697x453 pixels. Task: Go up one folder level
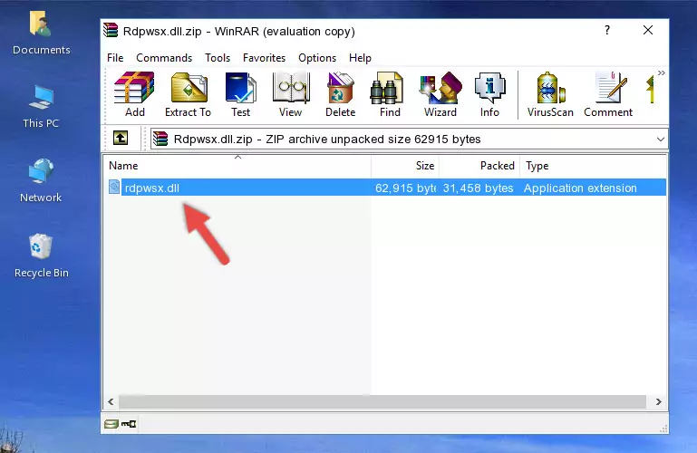point(121,138)
